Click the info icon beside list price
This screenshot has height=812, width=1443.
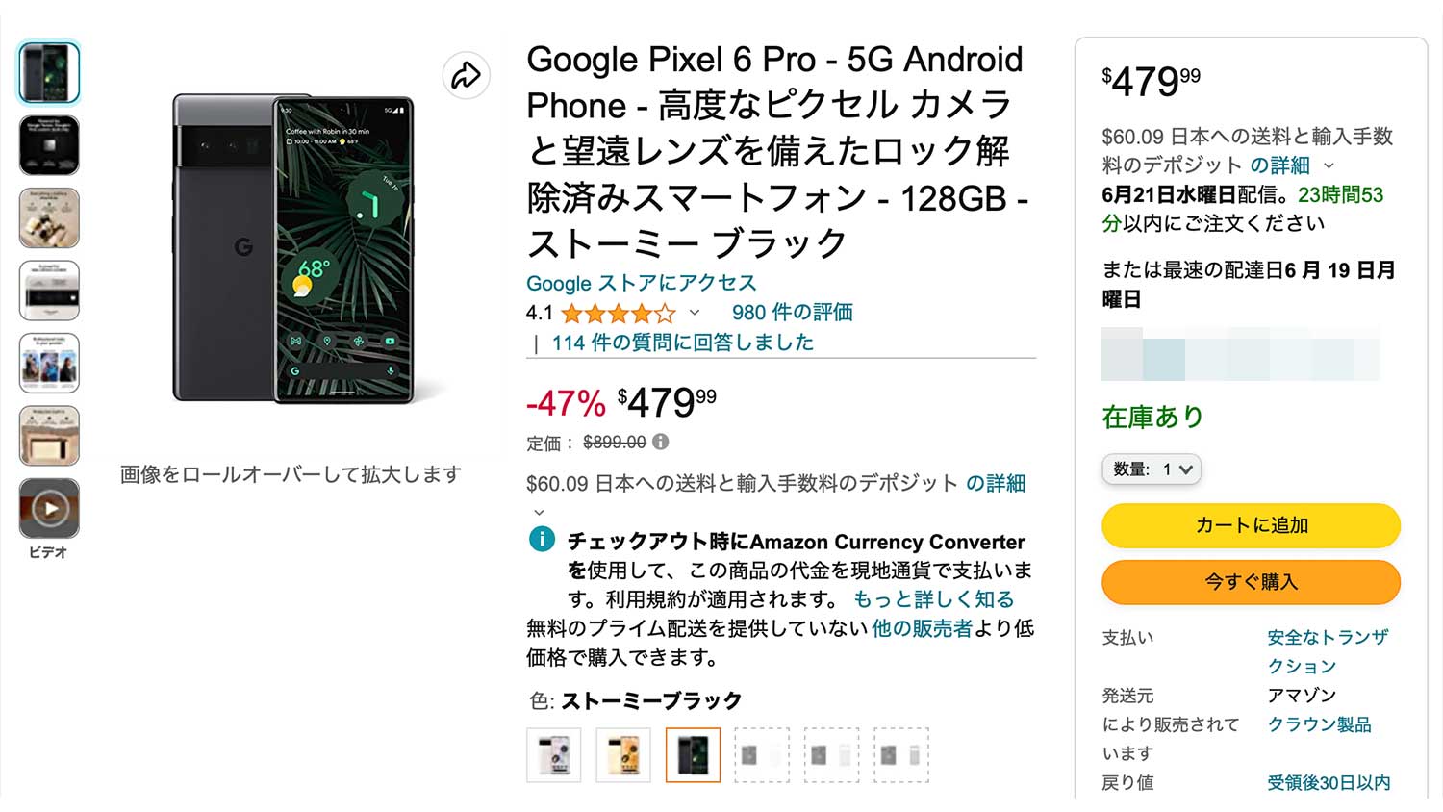660,442
